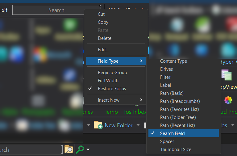Click the Exit button
Screen dimensions: 237x156
click(4, 10)
